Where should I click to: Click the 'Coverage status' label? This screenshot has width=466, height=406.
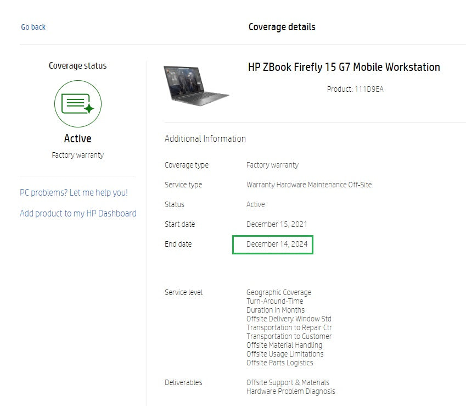[77, 66]
